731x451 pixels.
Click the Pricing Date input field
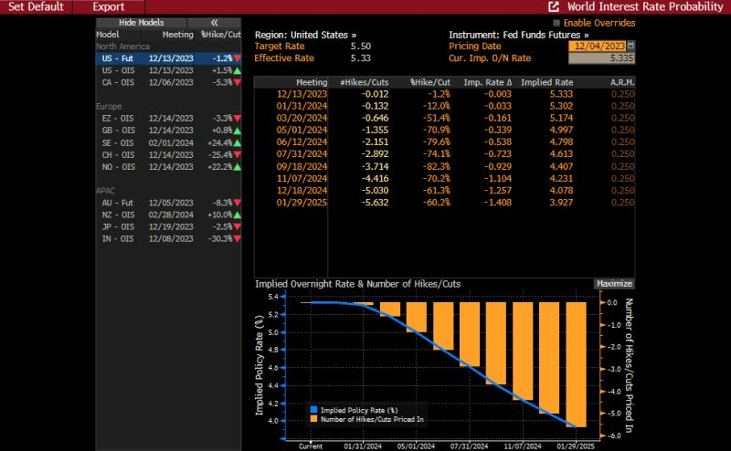[x=597, y=46]
